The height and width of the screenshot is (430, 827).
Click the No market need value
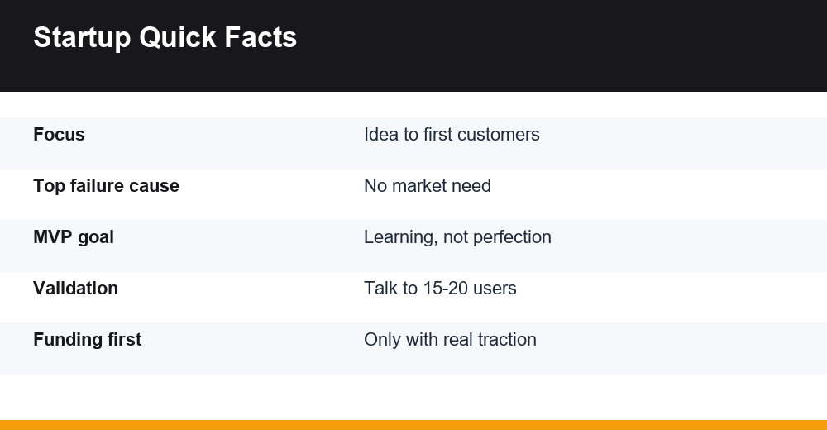428,186
